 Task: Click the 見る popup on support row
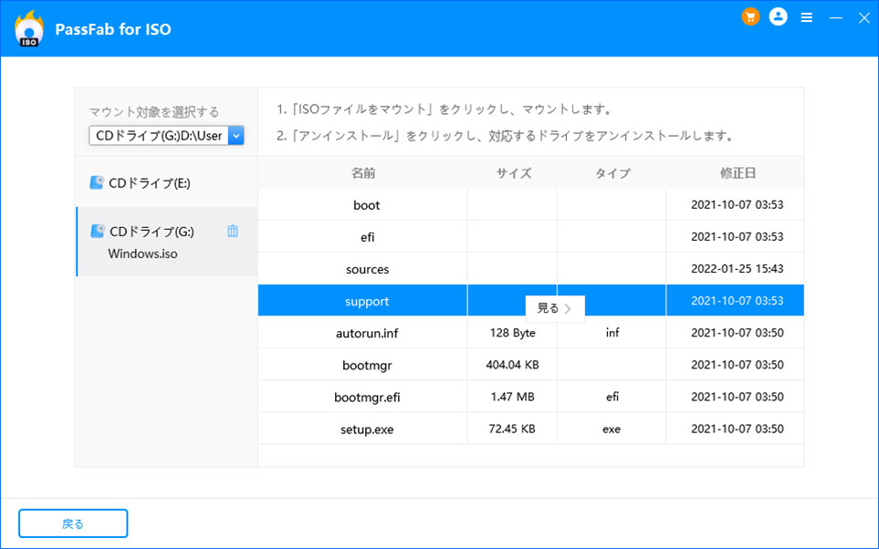click(x=555, y=308)
